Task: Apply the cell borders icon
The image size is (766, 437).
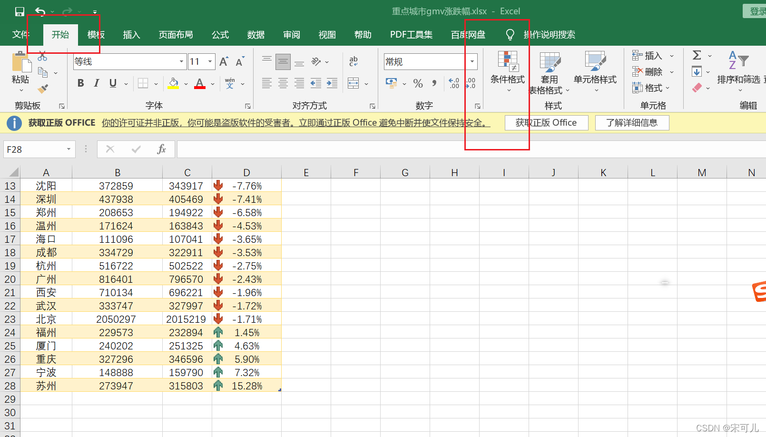Action: tap(143, 83)
